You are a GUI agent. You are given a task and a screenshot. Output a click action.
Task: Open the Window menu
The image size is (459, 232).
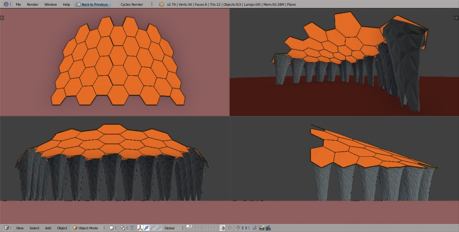50,4
